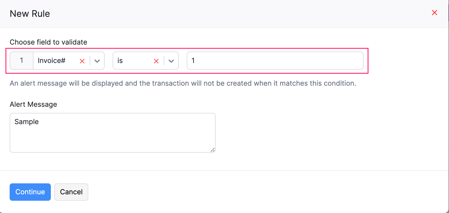
Task: Click the New Rule dialog title
Action: tap(30, 14)
